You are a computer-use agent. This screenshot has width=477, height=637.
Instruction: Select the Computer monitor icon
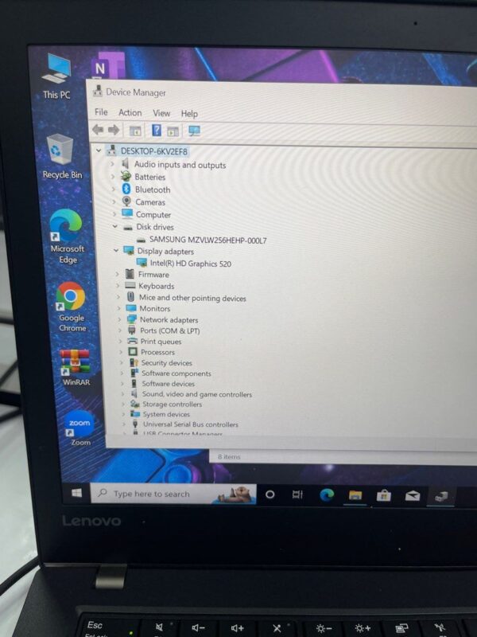(127, 213)
